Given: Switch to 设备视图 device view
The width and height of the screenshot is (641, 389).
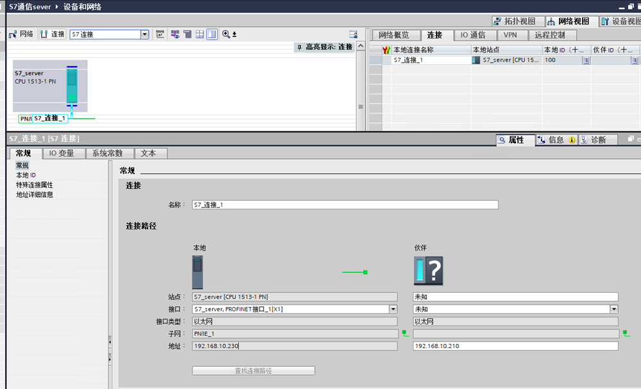Looking at the screenshot, I should 619,21.
